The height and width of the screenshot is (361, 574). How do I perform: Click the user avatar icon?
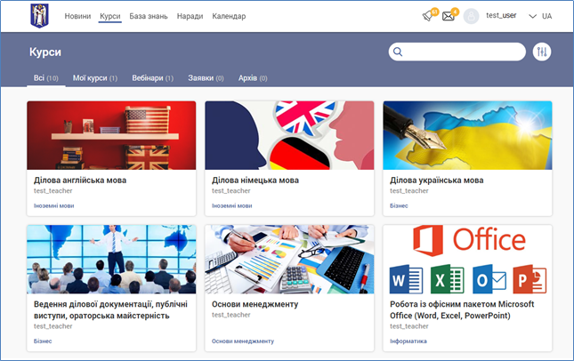(471, 16)
